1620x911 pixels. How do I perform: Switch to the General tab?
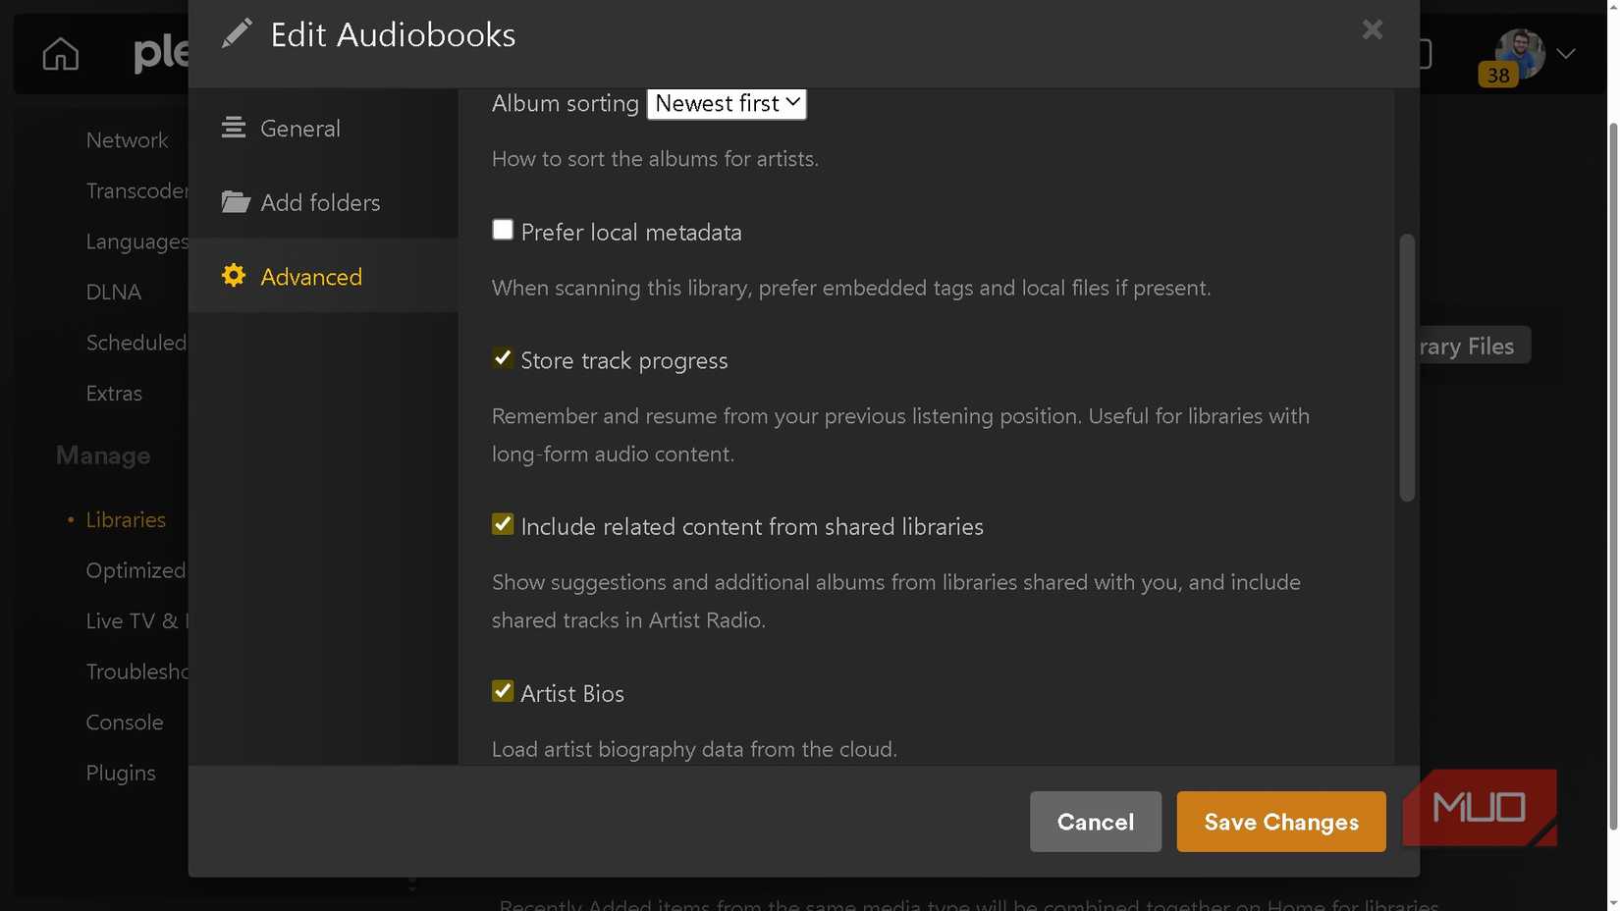coord(299,129)
